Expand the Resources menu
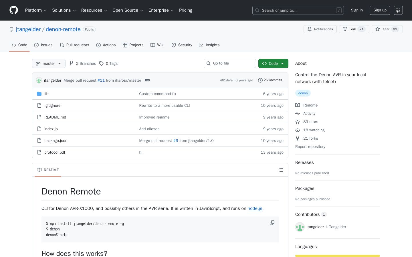 tap(94, 10)
